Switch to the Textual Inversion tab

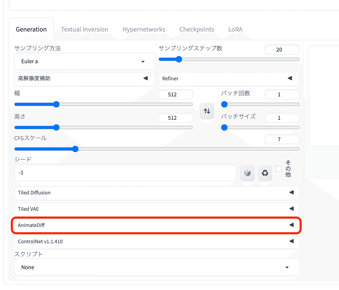point(84,29)
